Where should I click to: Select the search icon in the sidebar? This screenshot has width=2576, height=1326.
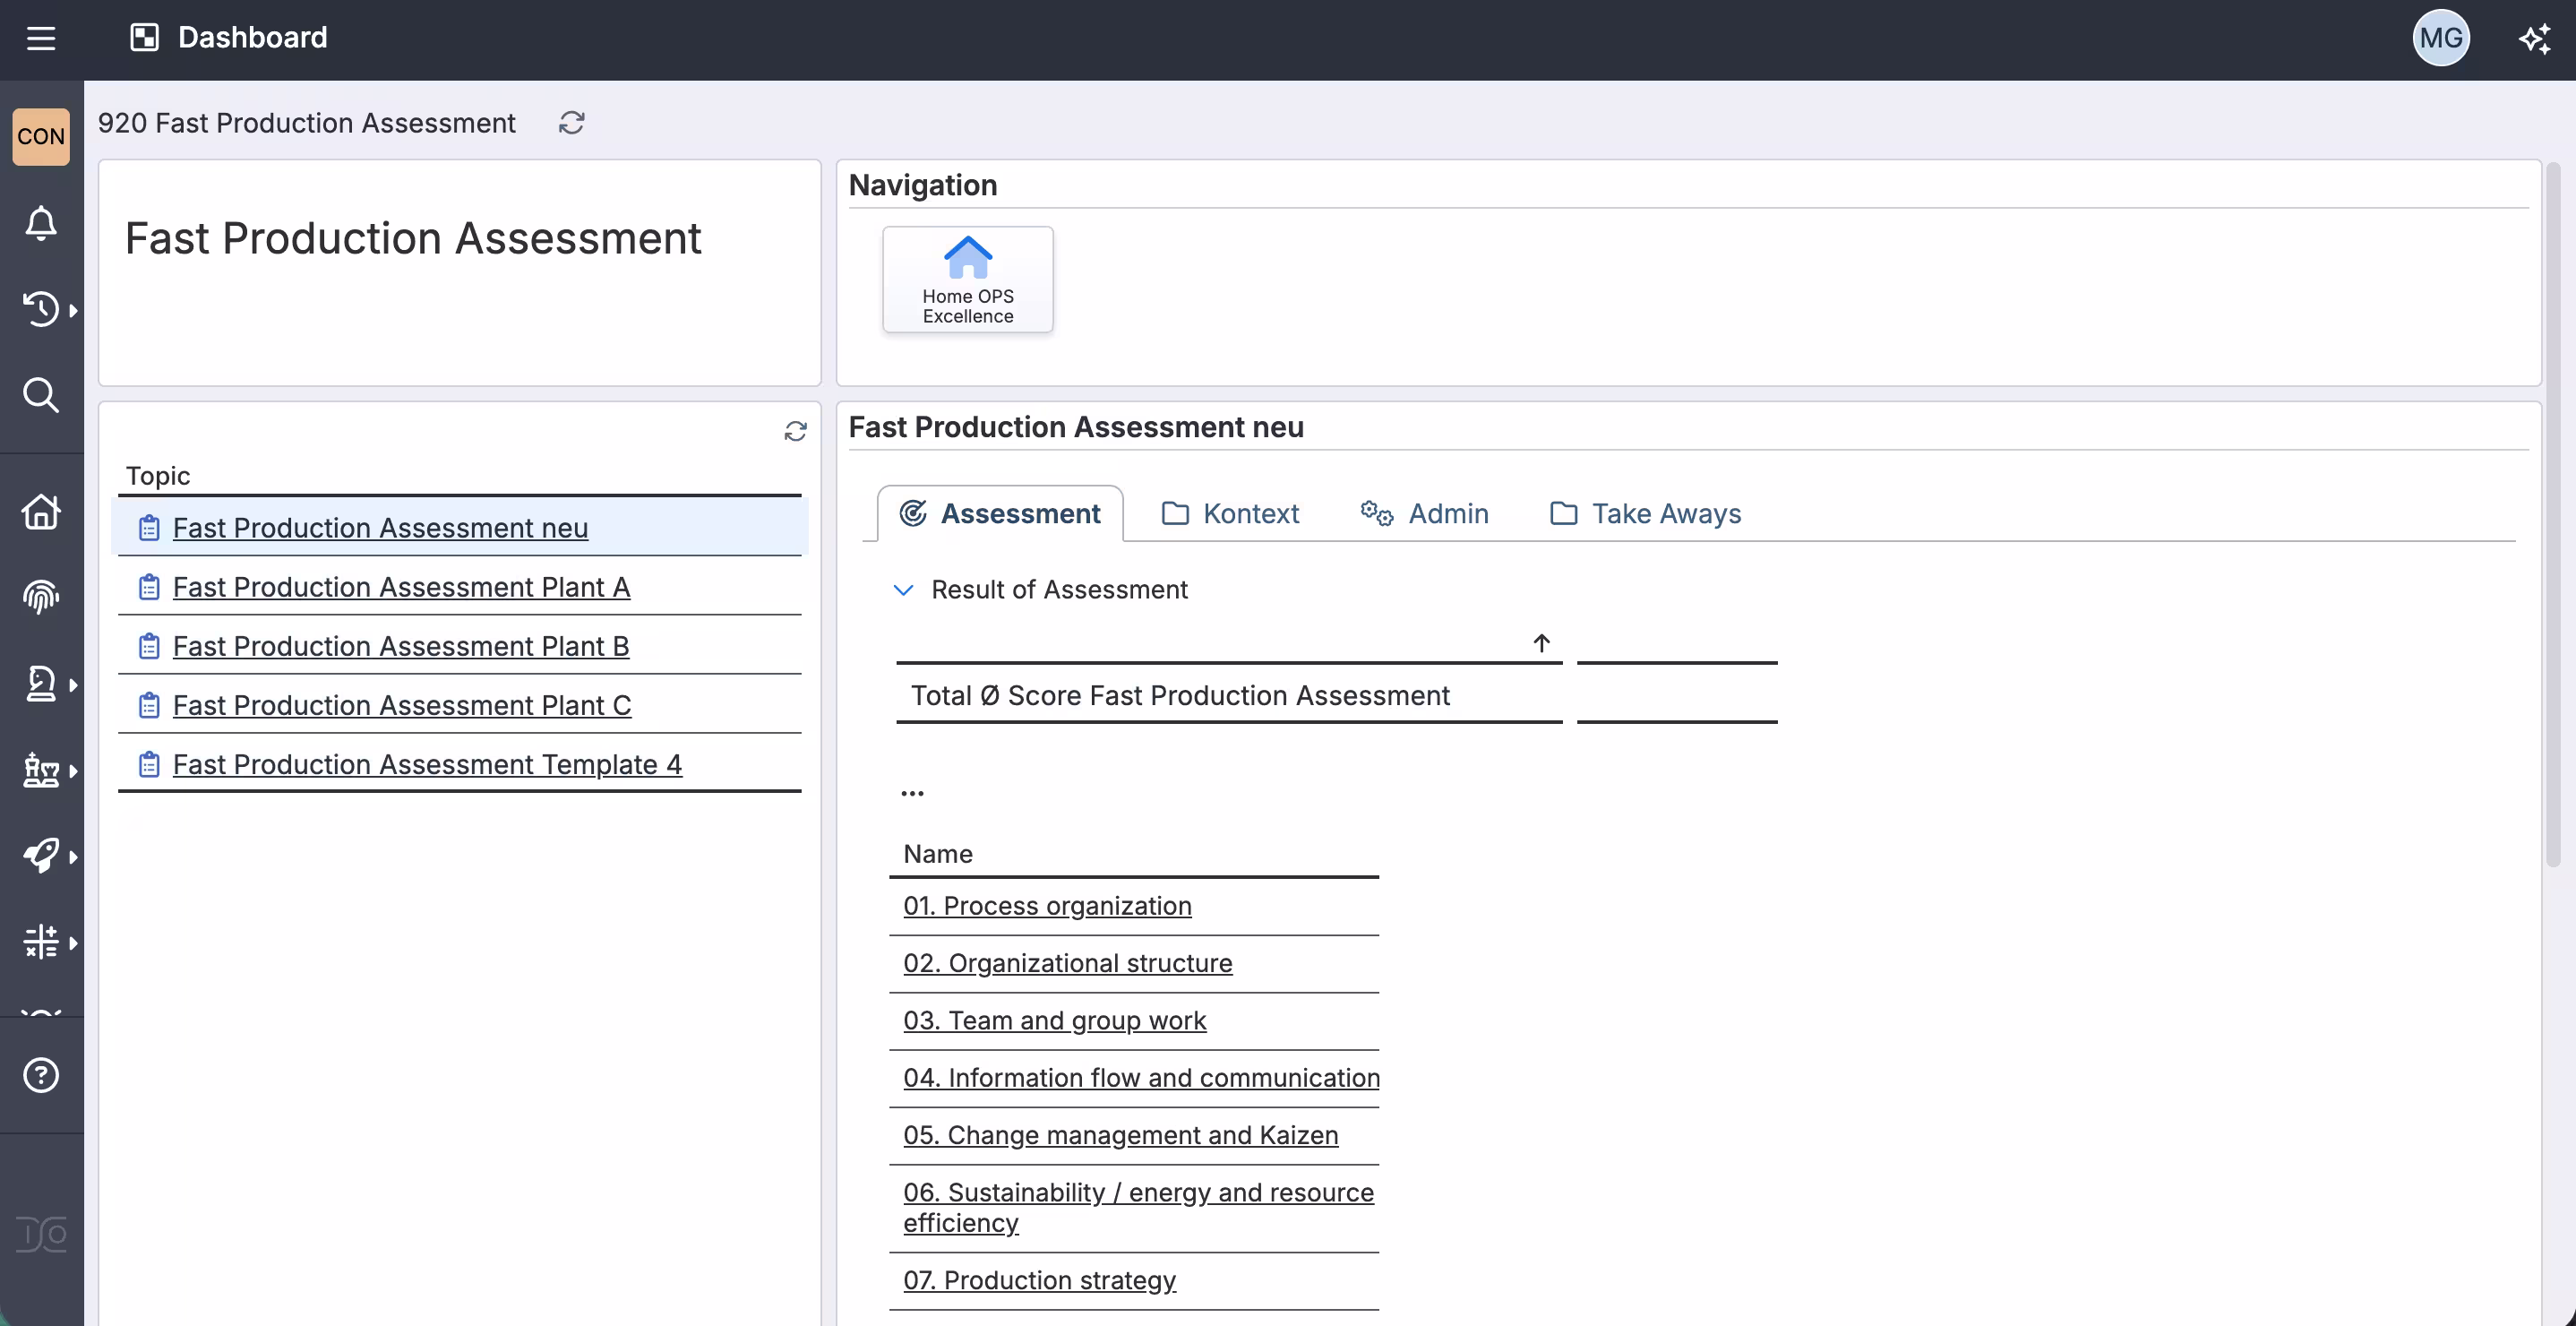[x=40, y=396]
